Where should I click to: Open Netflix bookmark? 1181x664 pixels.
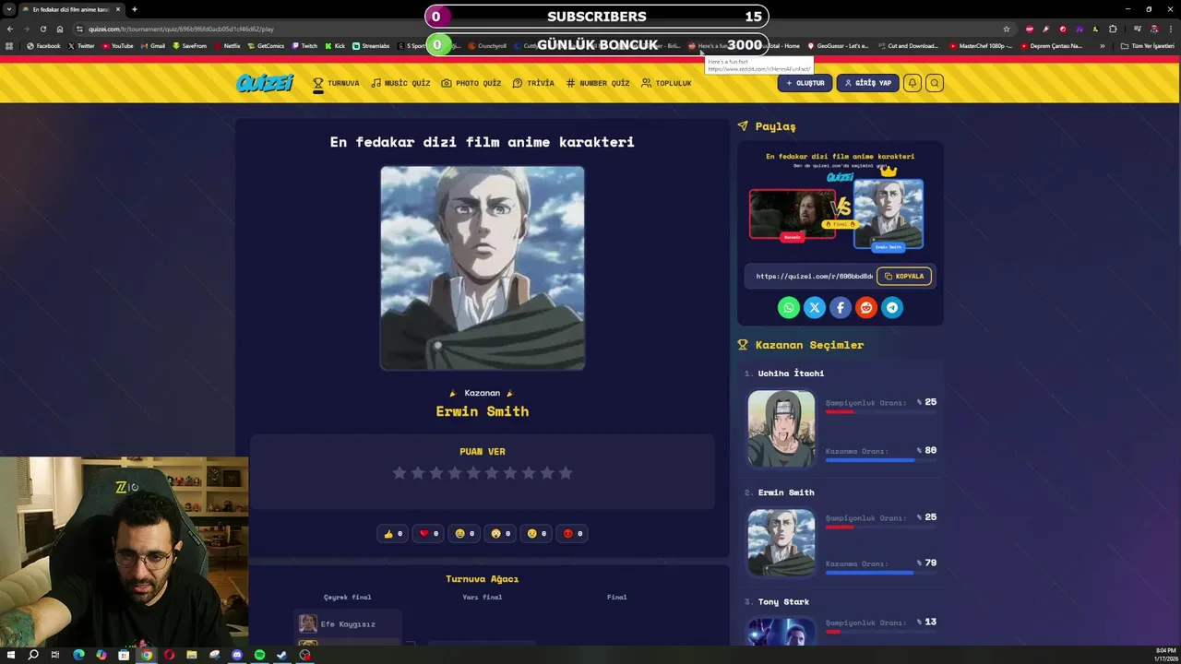pyautogui.click(x=228, y=45)
